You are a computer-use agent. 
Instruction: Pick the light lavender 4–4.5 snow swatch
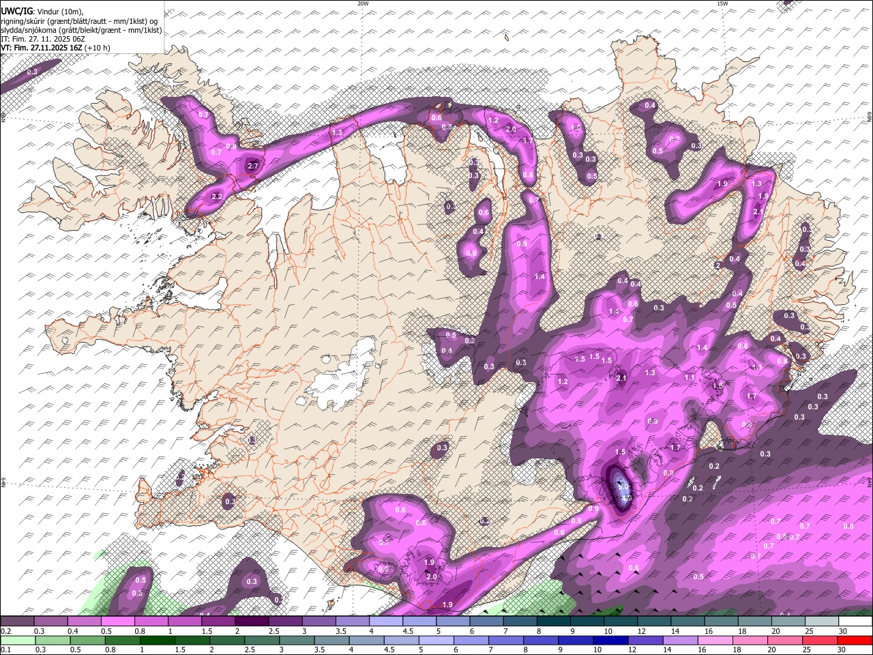click(x=386, y=622)
